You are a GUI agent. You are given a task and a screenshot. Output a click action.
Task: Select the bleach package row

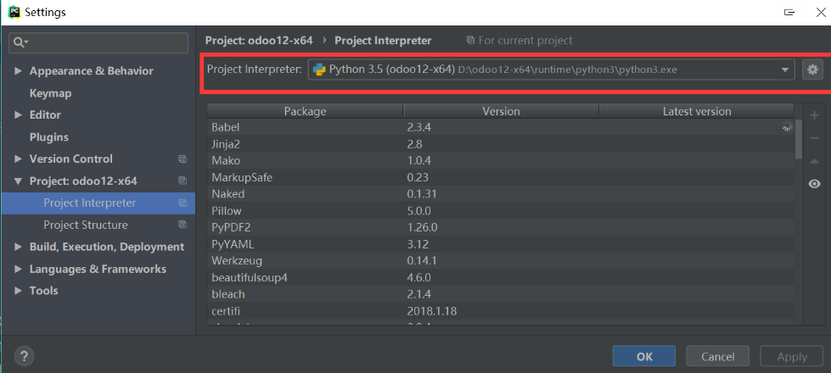coord(501,294)
